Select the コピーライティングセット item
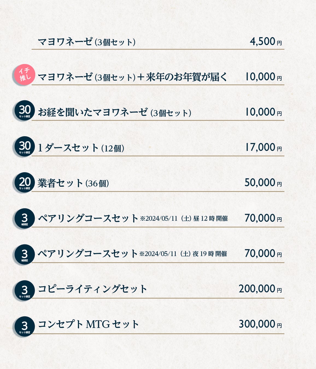The height and width of the screenshot is (369, 316). 92,289
